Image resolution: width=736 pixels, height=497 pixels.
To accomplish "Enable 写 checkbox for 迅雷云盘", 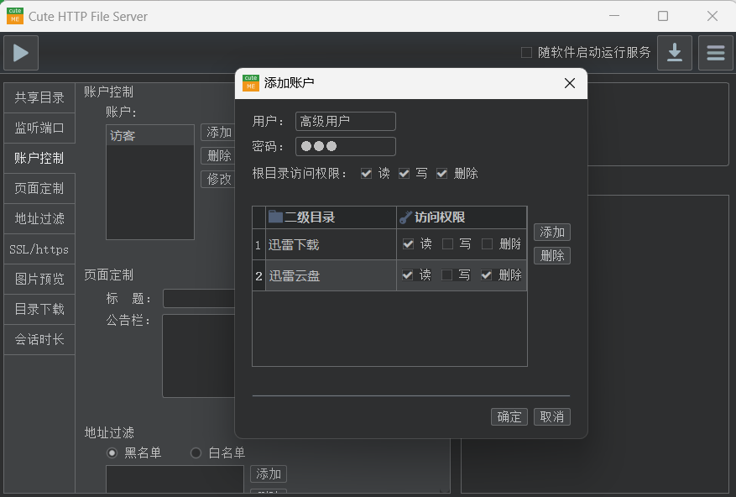I will click(x=446, y=275).
